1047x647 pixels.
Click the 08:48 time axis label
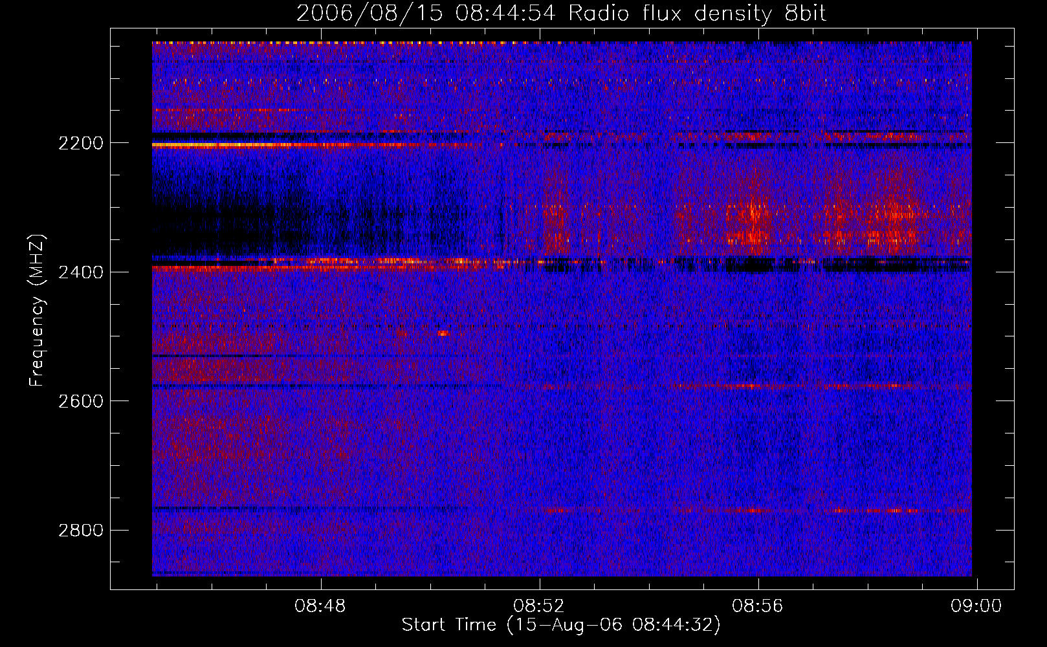320,606
